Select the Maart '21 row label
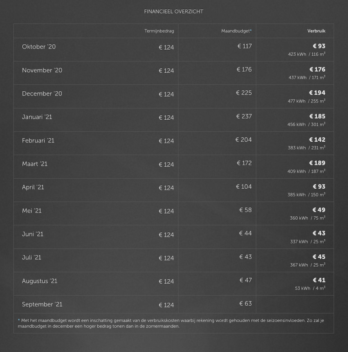 click(x=34, y=164)
